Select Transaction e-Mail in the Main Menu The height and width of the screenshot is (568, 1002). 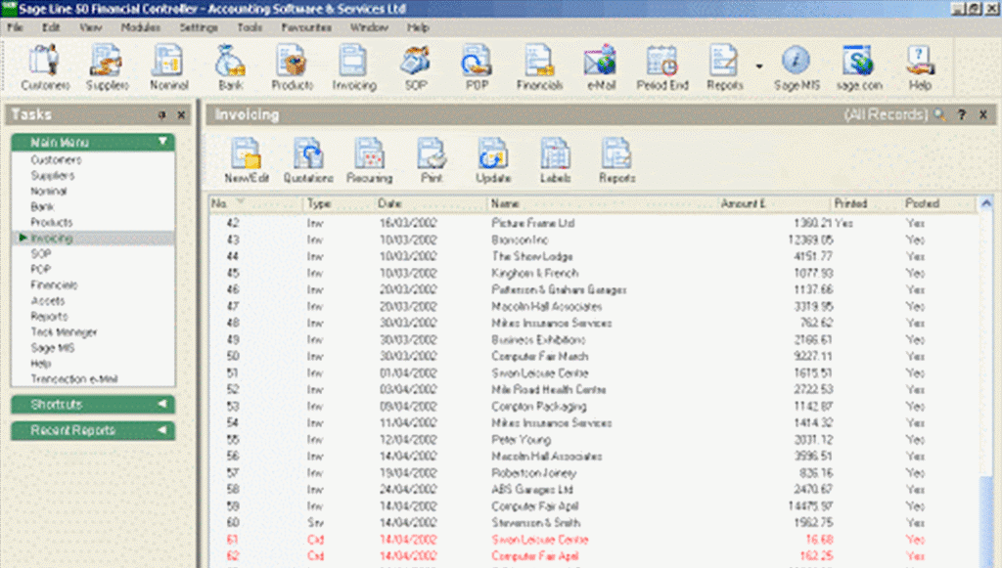74,379
